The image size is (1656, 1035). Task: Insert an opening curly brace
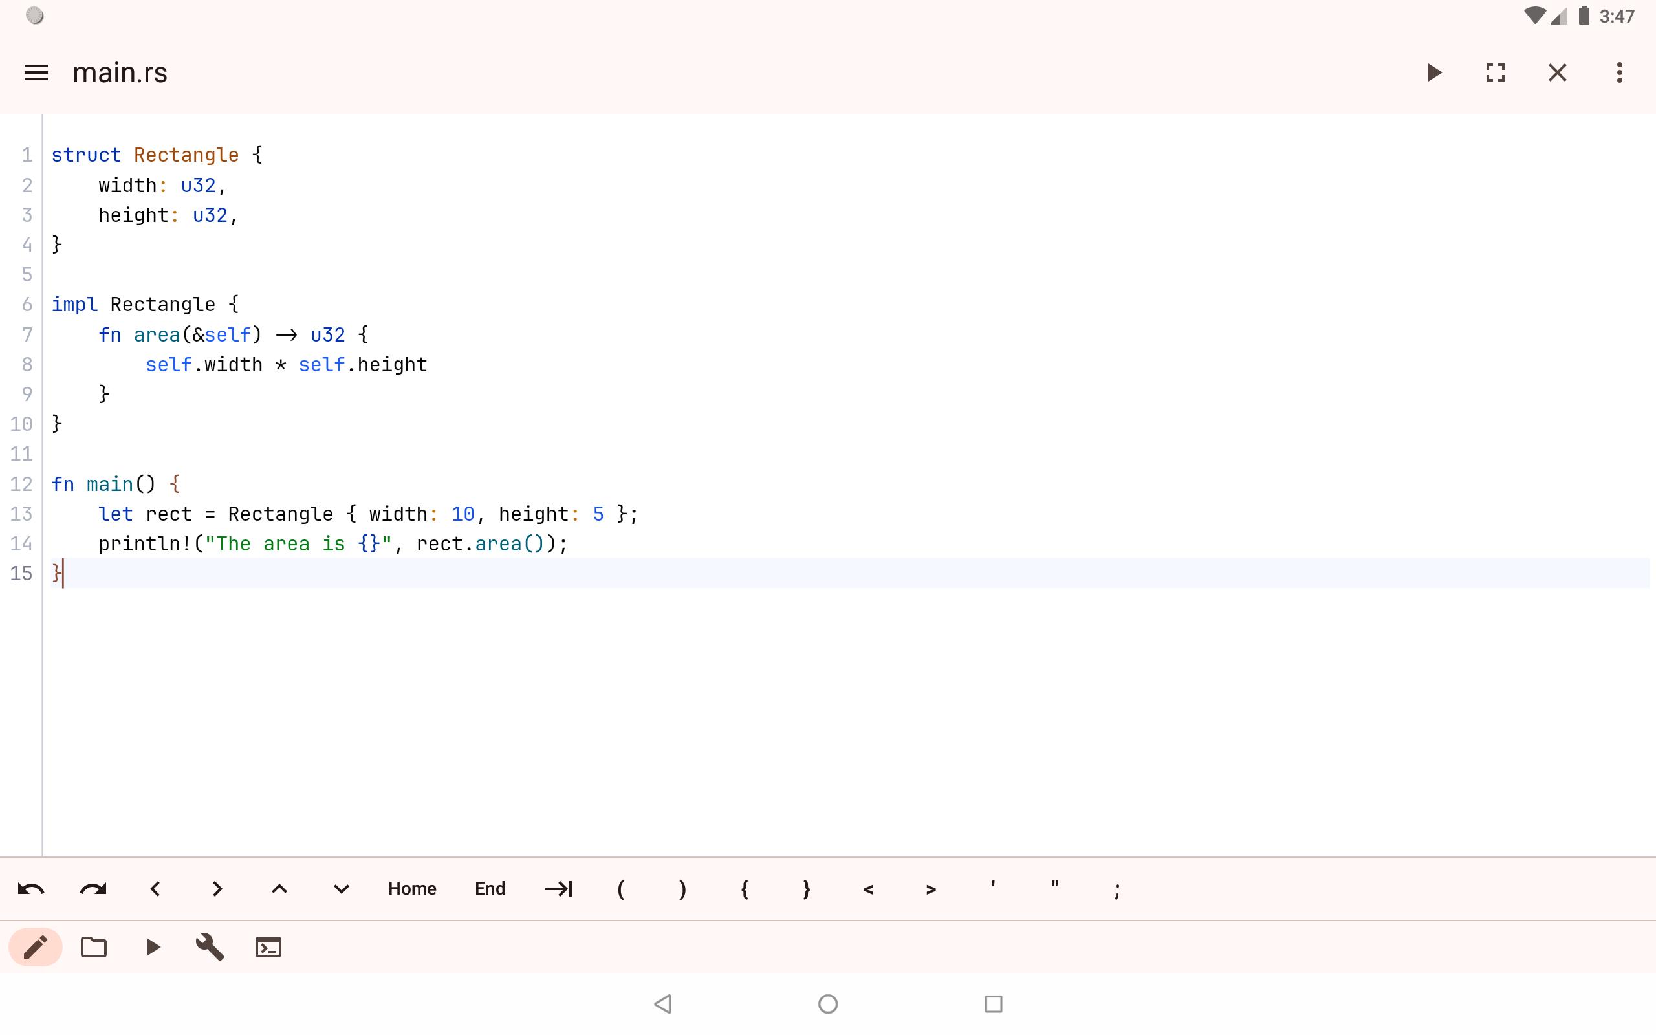[745, 889]
